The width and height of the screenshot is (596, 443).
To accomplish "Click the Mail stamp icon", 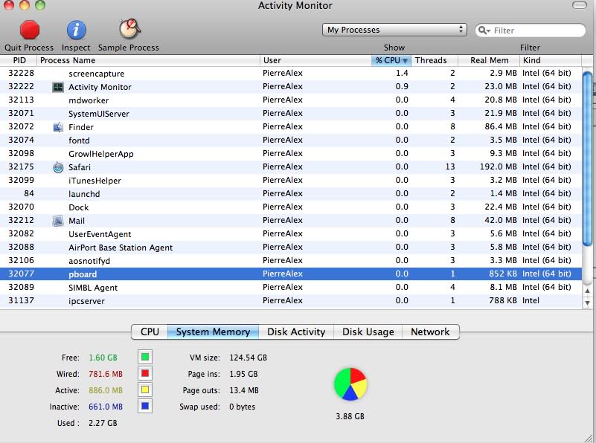I will (x=58, y=221).
